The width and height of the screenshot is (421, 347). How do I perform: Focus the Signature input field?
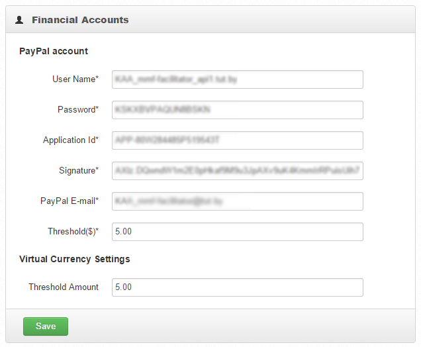(238, 171)
